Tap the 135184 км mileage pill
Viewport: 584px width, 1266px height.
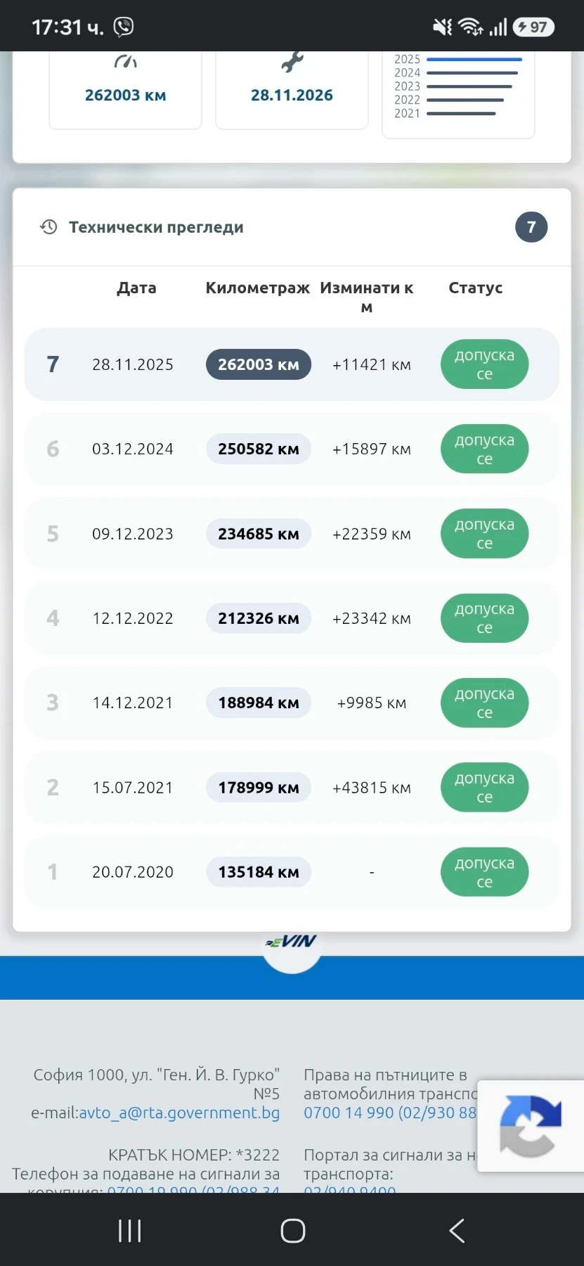coord(259,872)
